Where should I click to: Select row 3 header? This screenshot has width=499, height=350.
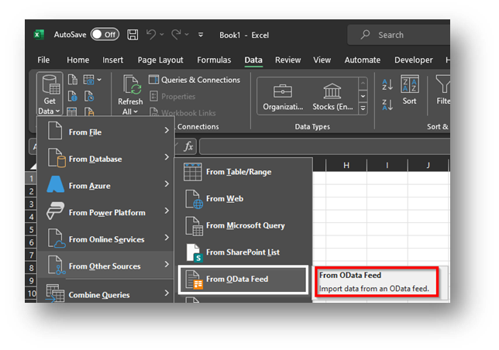(31, 204)
